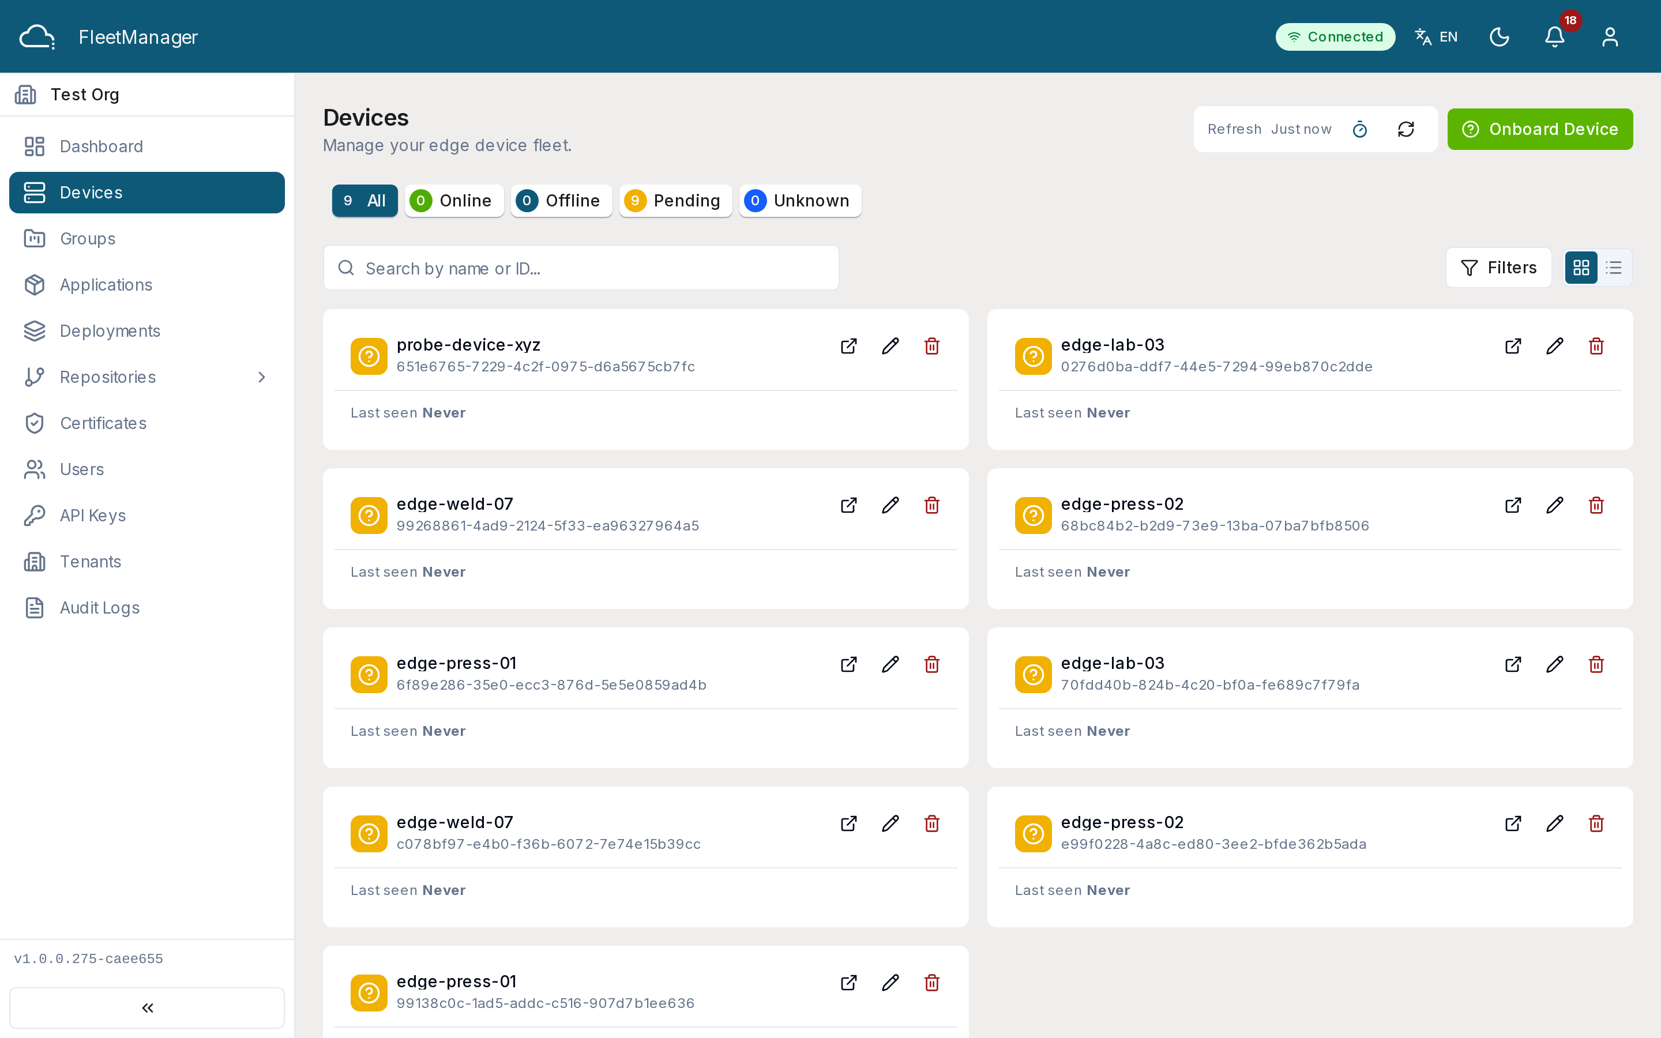Open Tenants in the sidebar
The width and height of the screenshot is (1661, 1038).
pyautogui.click(x=147, y=562)
